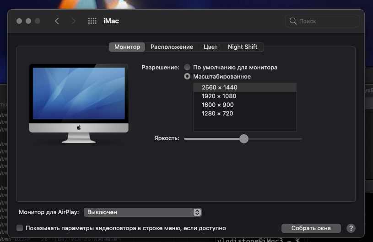Click the iMac display thumbnail image
Image resolution: width=373 pixels, height=242 pixels.
tap(79, 104)
